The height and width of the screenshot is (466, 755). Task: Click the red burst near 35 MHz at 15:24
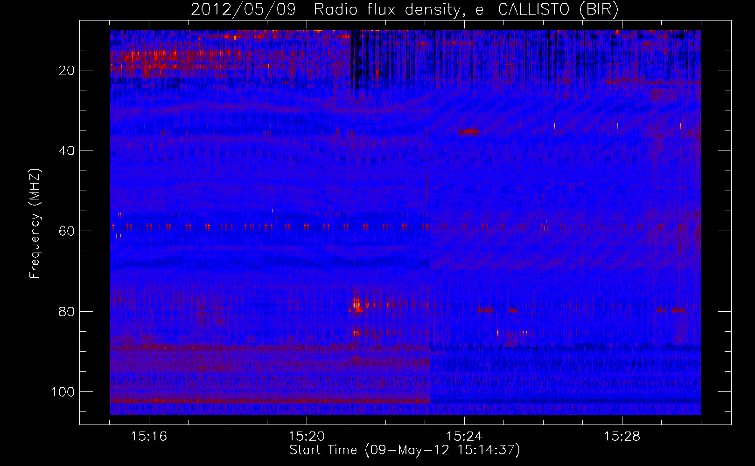tap(468, 132)
